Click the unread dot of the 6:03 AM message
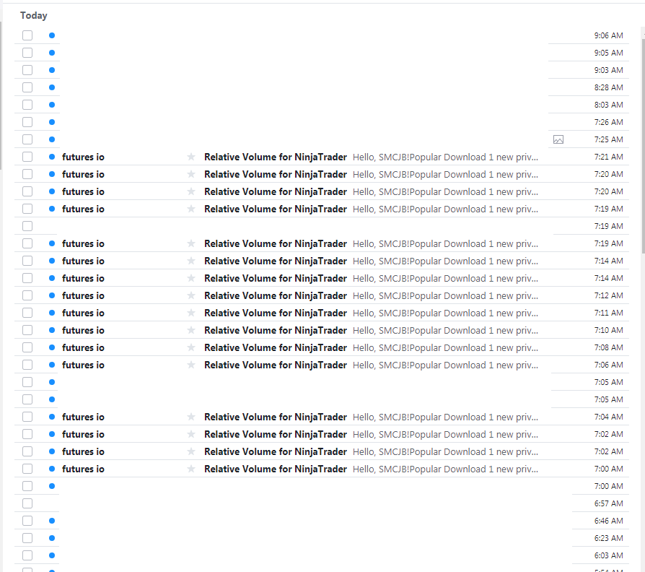645x572 pixels. [52, 555]
